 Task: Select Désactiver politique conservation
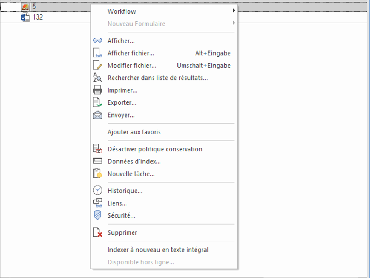pos(155,149)
